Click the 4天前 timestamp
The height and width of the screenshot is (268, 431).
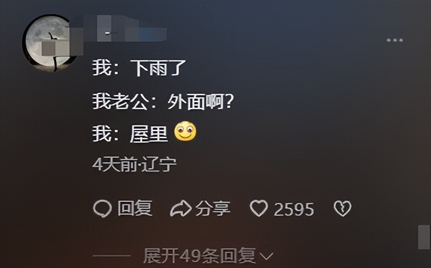tap(115, 165)
